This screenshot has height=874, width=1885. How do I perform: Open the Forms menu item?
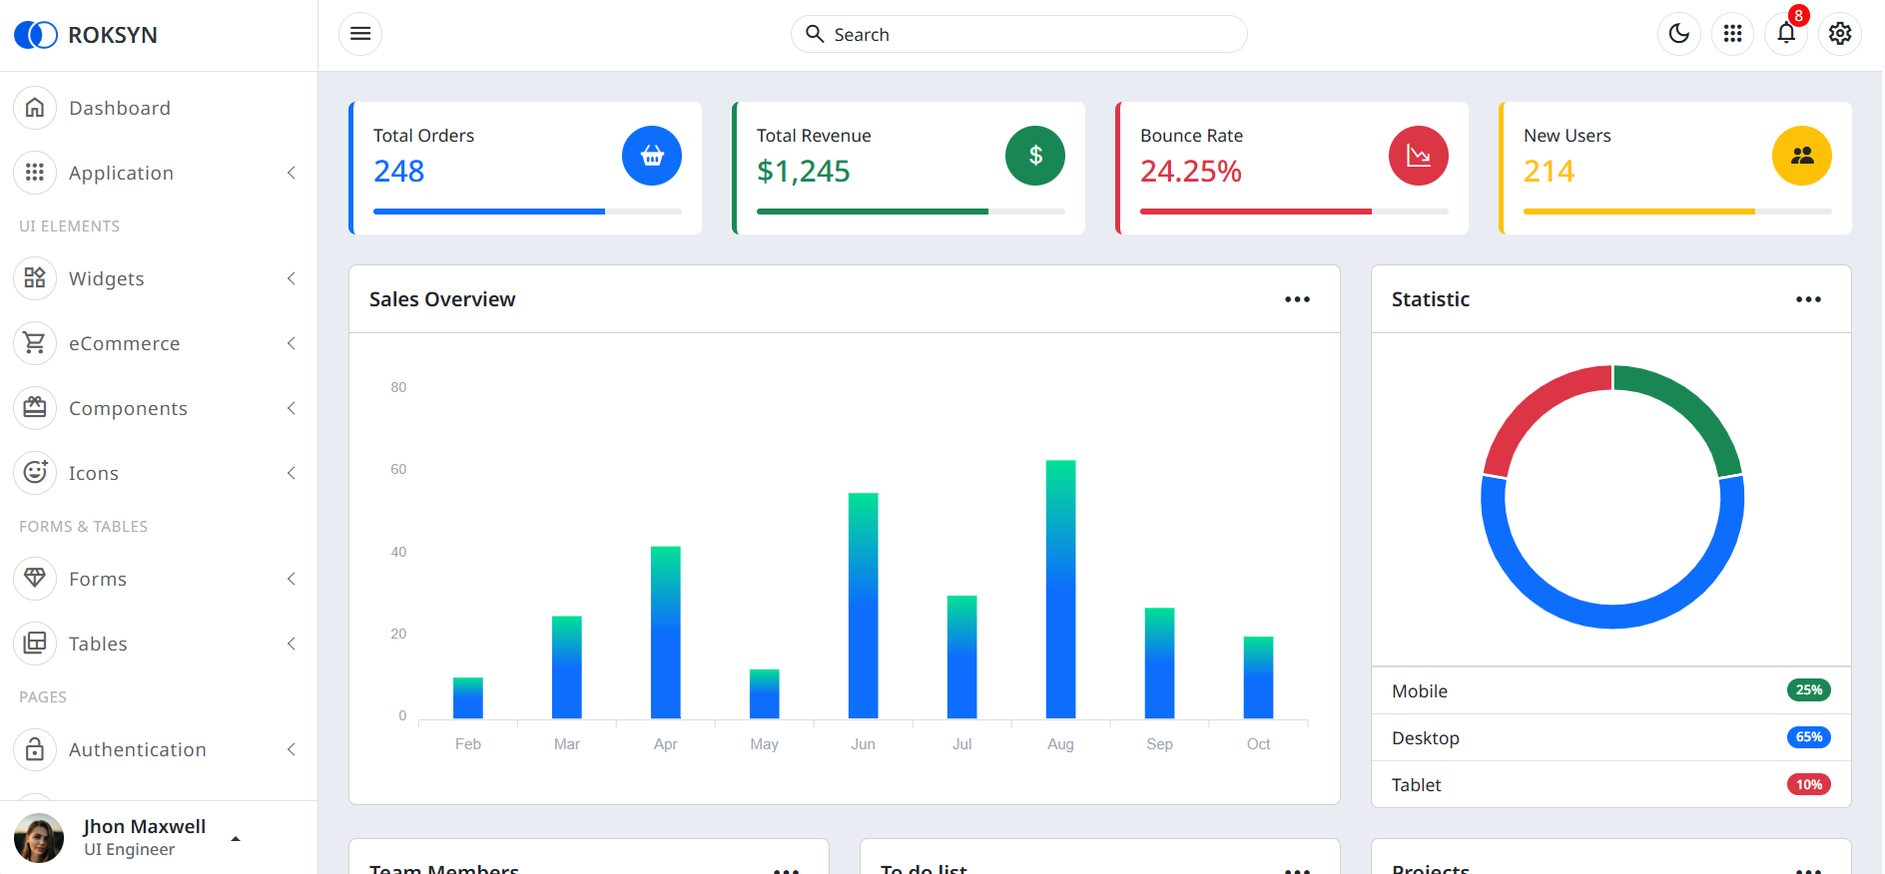159,579
